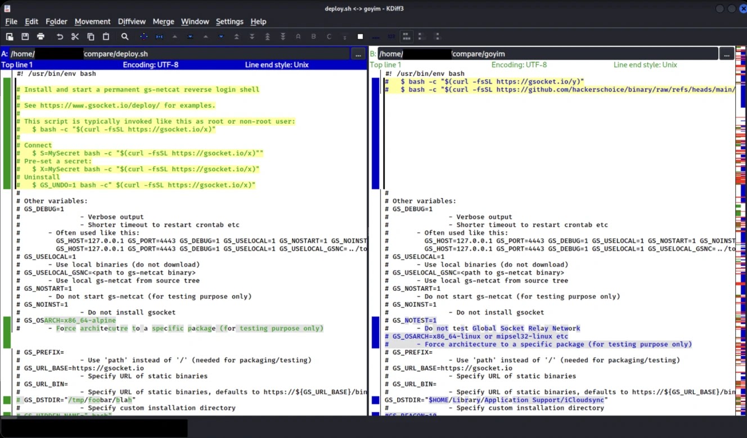Open the Folder menu
This screenshot has height=438, width=747.
point(56,21)
